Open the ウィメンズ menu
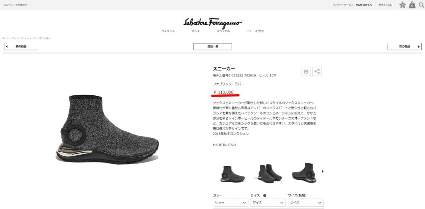425x209 pixels. [168, 31]
